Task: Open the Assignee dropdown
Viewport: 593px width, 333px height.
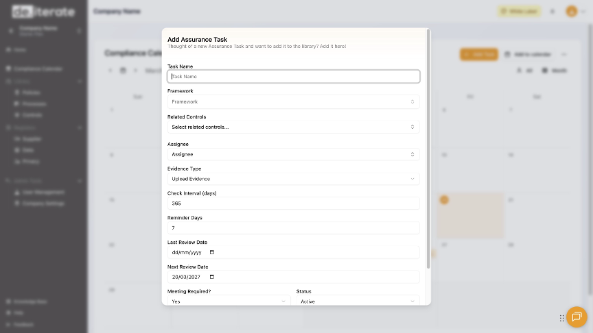Action: (293, 154)
